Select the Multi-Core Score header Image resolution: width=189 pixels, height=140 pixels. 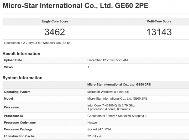click(x=159, y=21)
